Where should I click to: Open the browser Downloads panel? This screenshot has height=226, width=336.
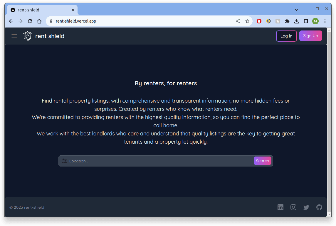pyautogui.click(x=297, y=21)
